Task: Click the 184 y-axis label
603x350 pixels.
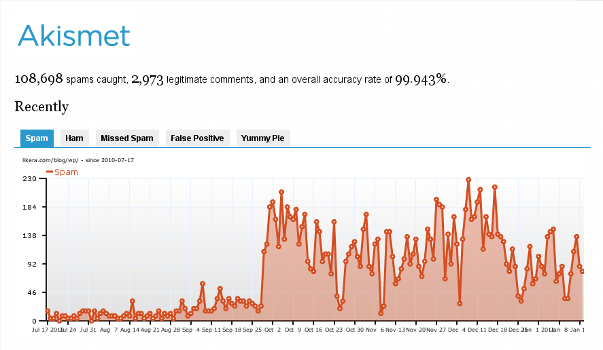Action: (x=30, y=208)
